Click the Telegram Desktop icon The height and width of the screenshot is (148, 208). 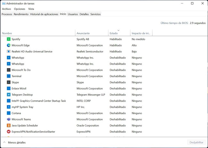pyautogui.click(x=9, y=95)
